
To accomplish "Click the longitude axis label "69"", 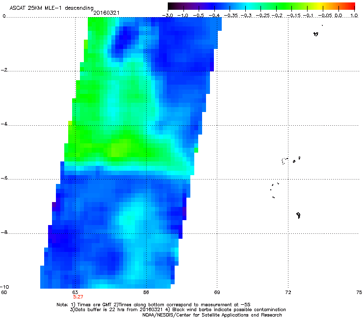I will (217, 293).
